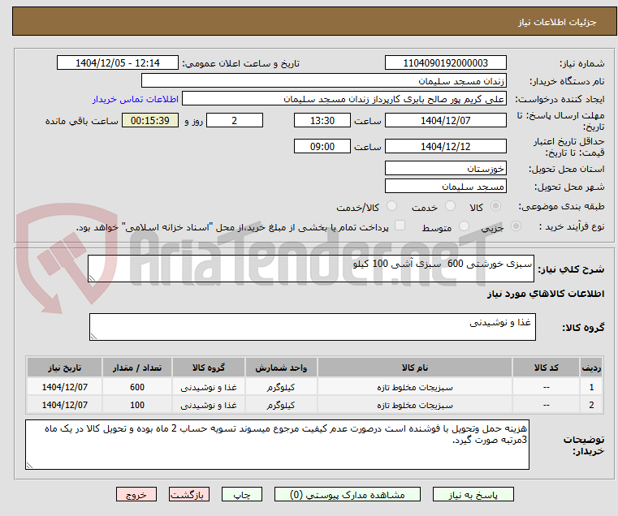Click the 'کد کالا' column header
This screenshot has width=618, height=516.
[x=546, y=368]
